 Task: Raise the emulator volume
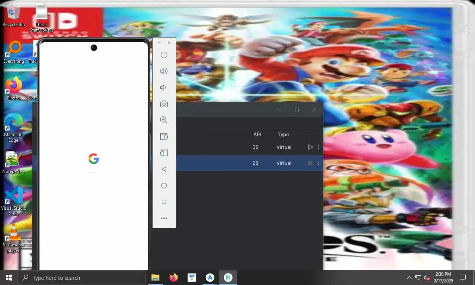[x=164, y=71]
